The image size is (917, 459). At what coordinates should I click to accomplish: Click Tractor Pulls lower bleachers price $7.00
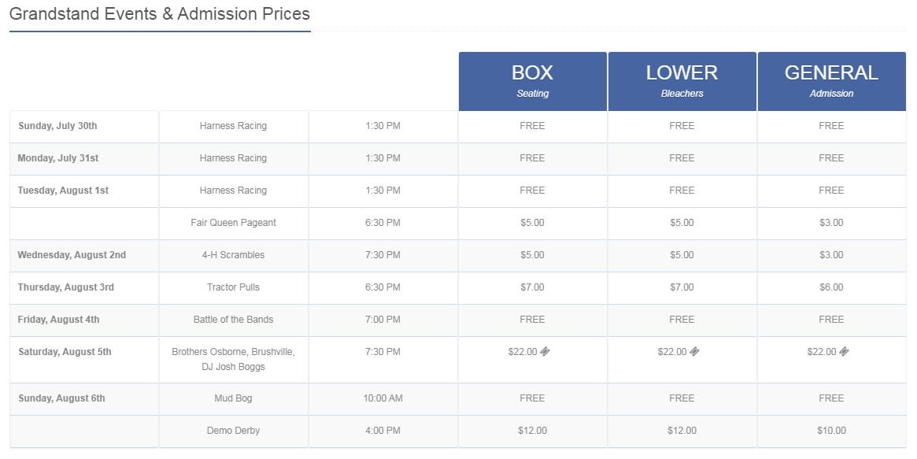[682, 287]
